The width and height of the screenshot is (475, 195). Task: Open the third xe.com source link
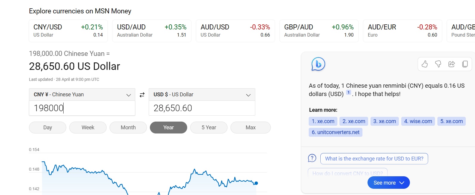coord(385,121)
